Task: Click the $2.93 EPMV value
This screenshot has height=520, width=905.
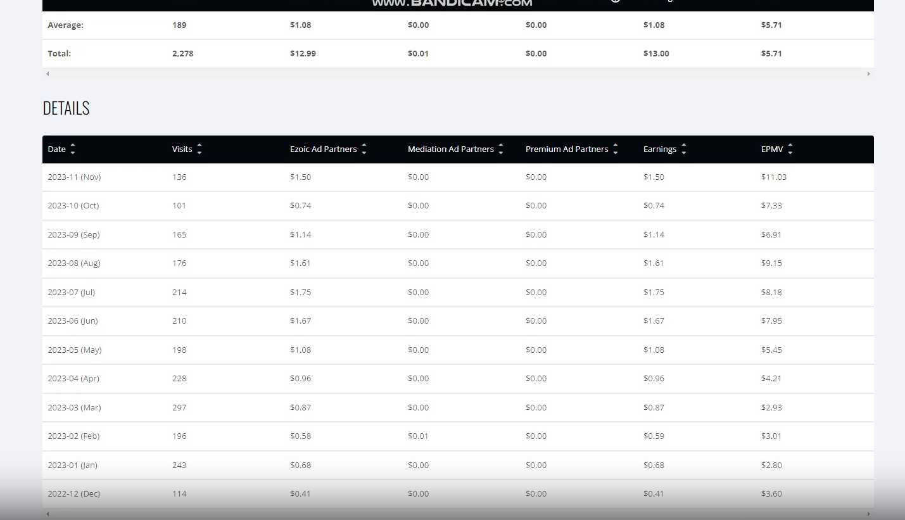Action: pos(771,408)
